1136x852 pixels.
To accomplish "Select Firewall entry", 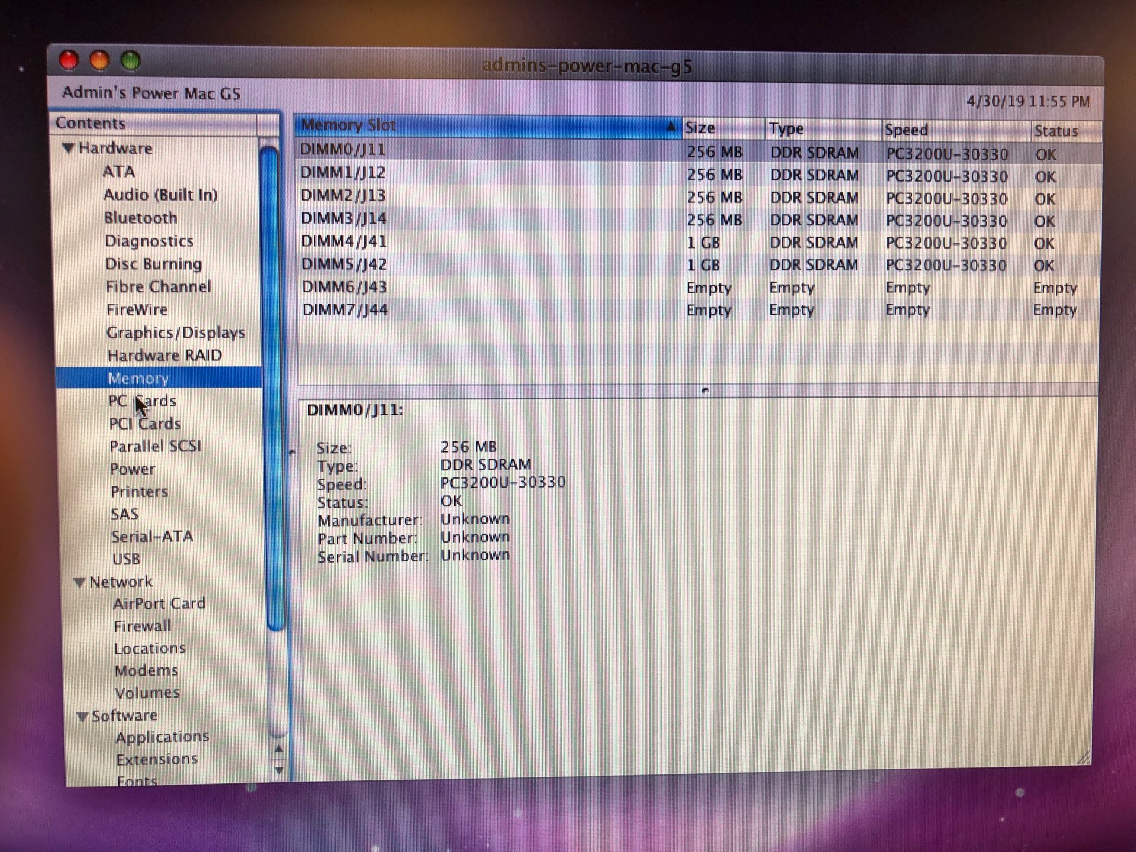I will [142, 626].
